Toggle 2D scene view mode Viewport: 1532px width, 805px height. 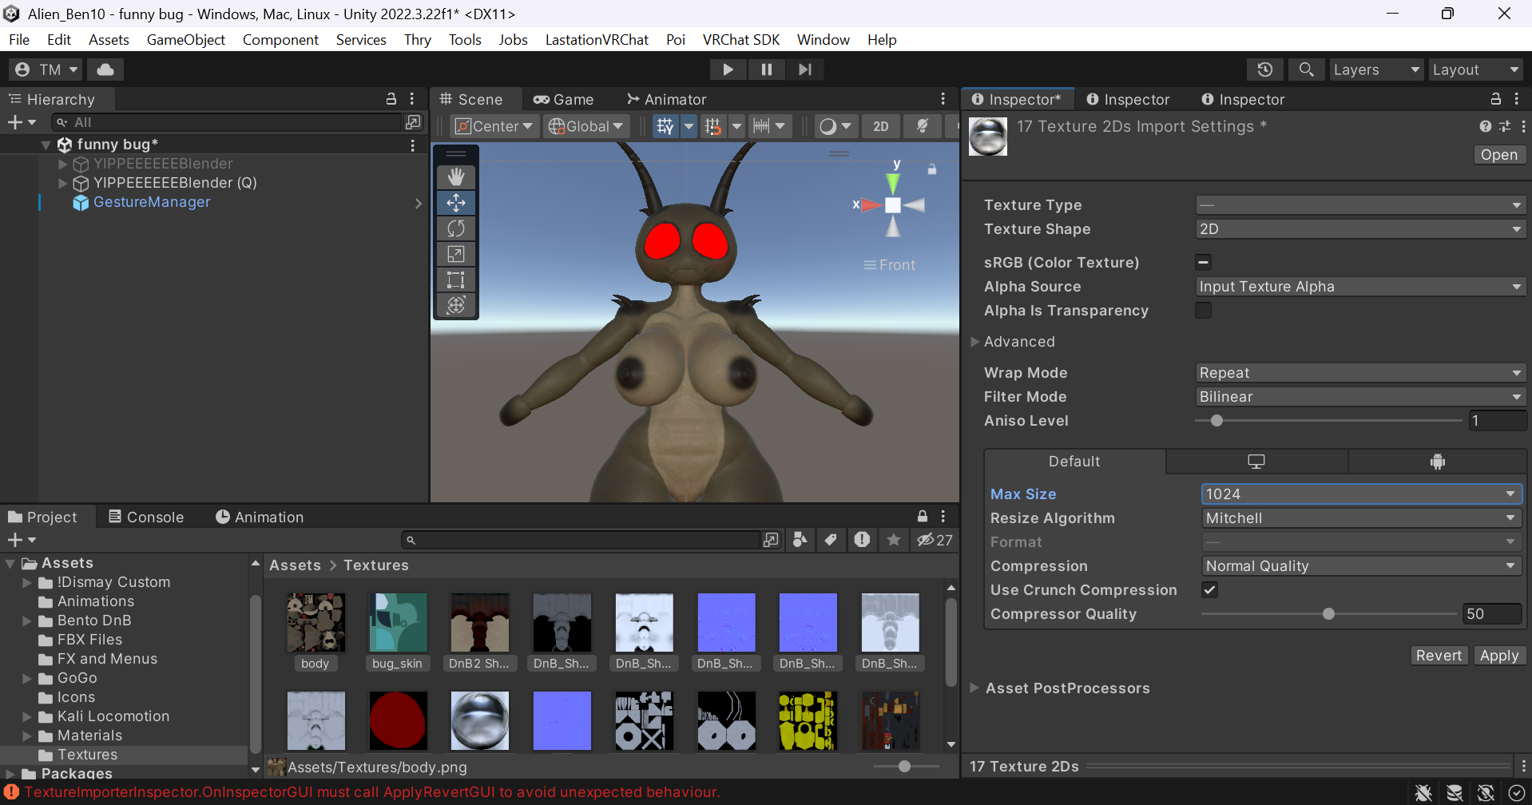(881, 126)
